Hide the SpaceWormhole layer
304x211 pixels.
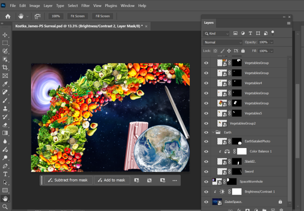pyautogui.click(x=206, y=182)
